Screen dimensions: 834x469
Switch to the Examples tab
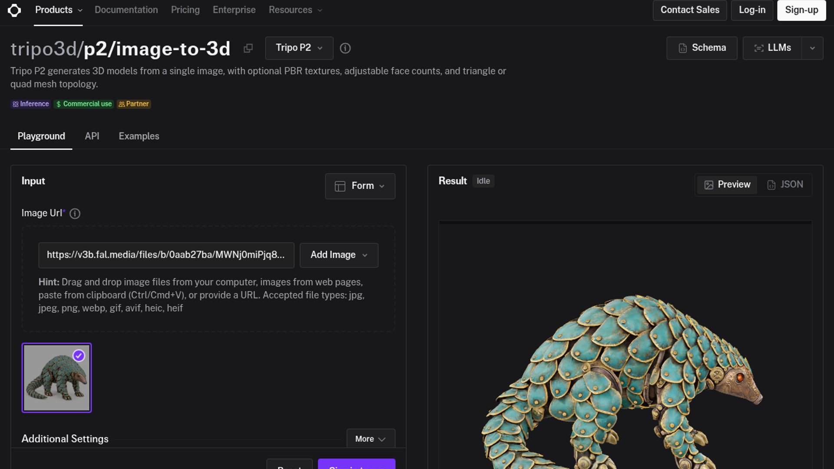point(139,136)
